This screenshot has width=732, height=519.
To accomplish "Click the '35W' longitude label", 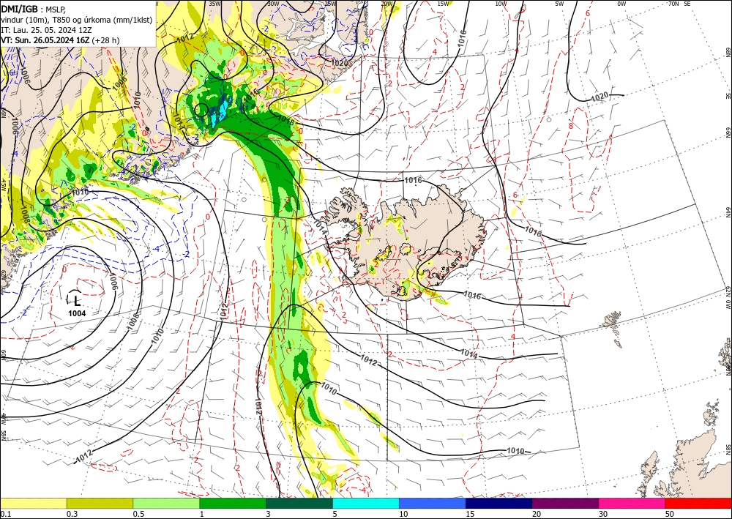I will tap(214, 4).
